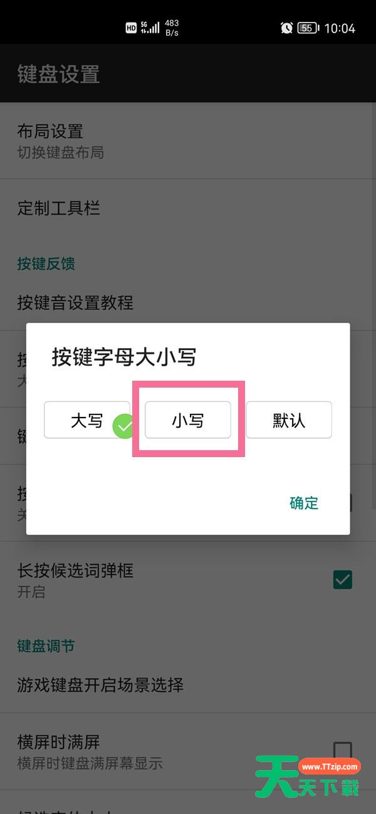Select the 小写 lowercase option
The height and width of the screenshot is (814, 376).
pyautogui.click(x=188, y=420)
